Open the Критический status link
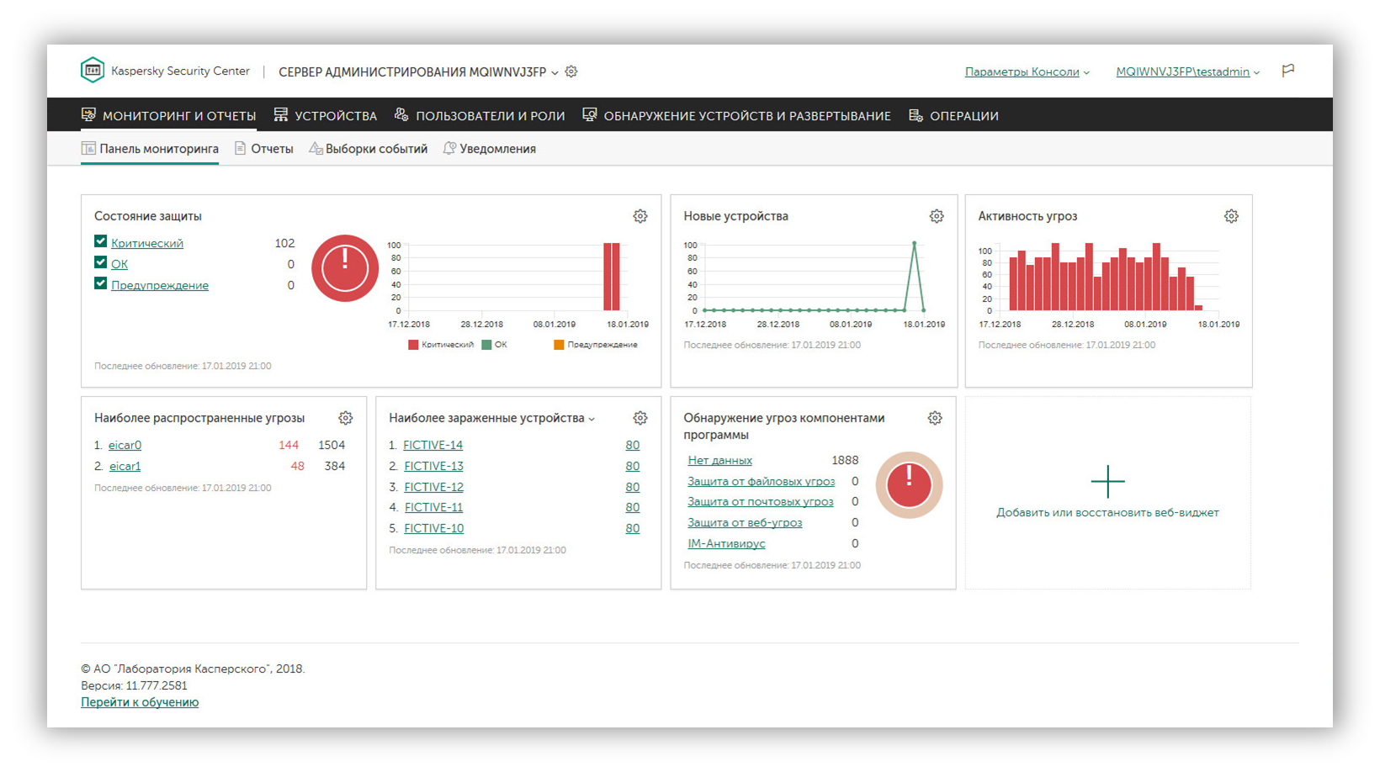The width and height of the screenshot is (1380, 772). tap(147, 243)
